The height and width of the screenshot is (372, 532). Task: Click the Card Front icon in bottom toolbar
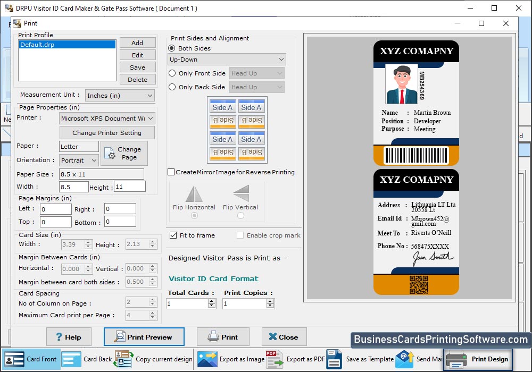(x=14, y=359)
